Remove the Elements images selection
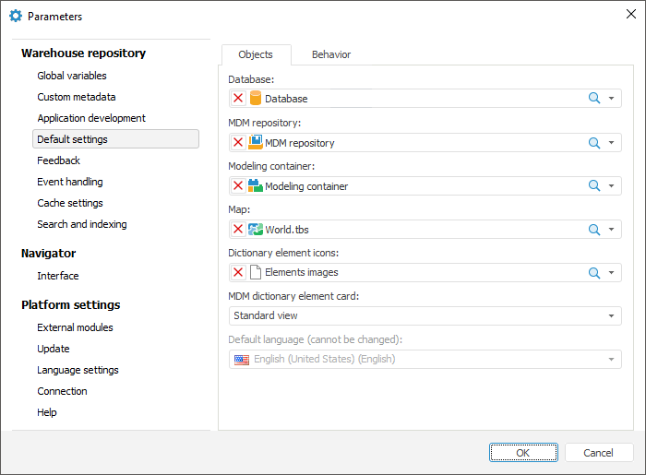The height and width of the screenshot is (475, 646). [238, 273]
